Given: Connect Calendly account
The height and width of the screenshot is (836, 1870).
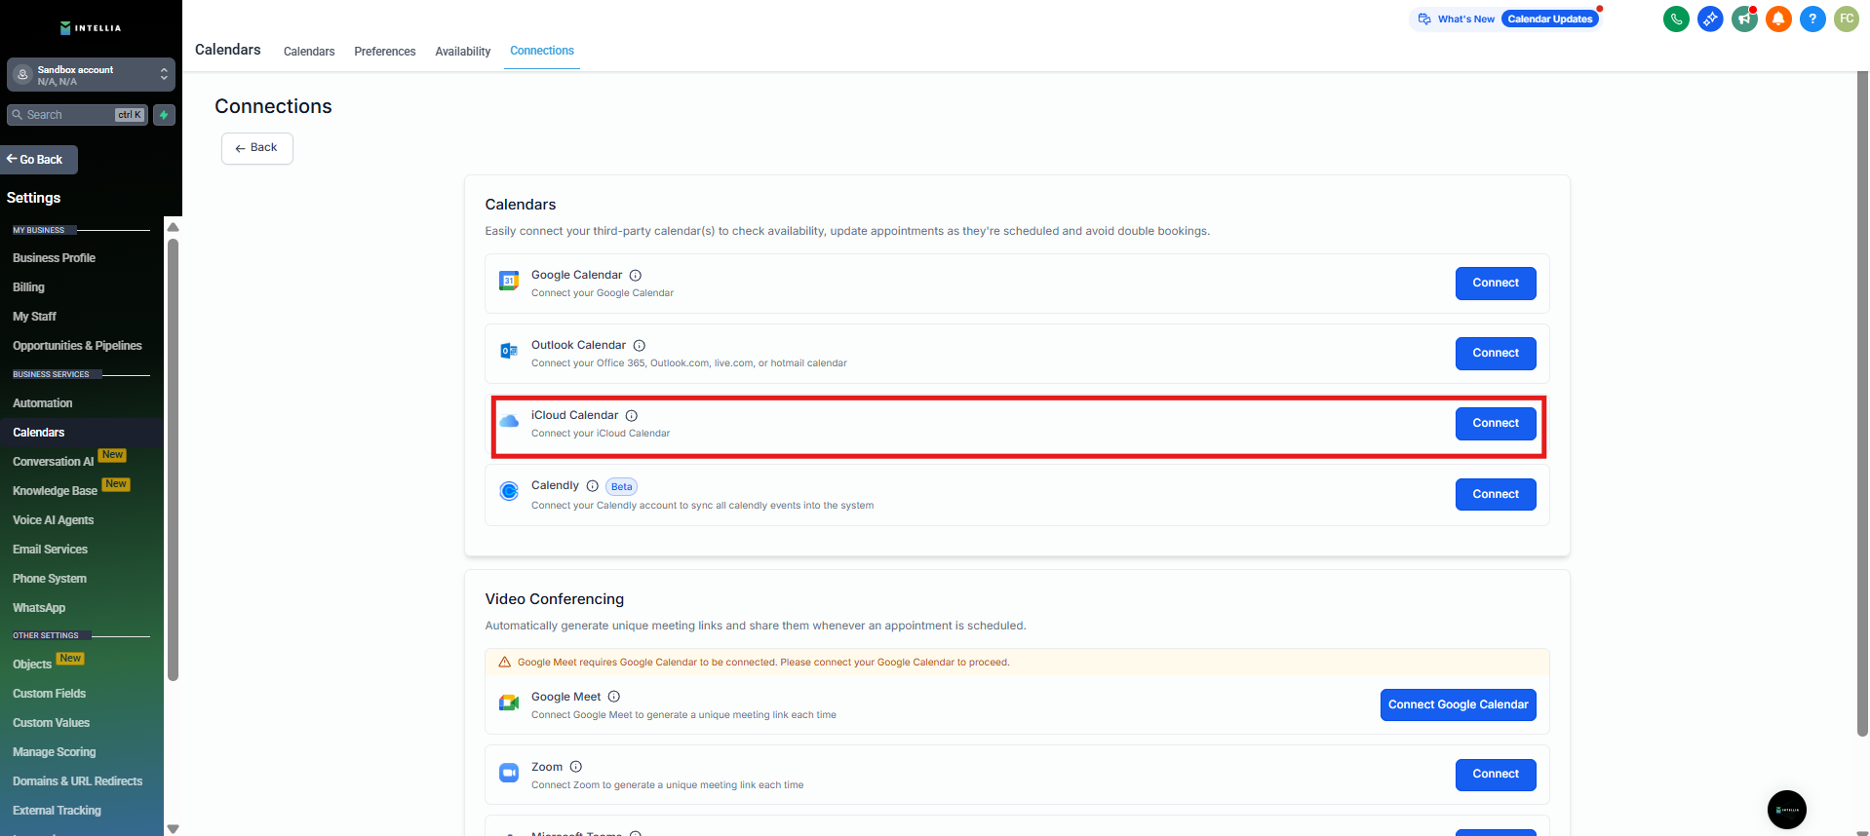Looking at the screenshot, I should pyautogui.click(x=1496, y=495).
